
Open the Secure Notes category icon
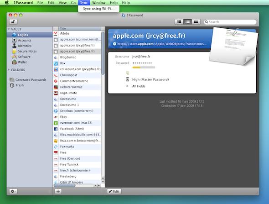pos(14,51)
